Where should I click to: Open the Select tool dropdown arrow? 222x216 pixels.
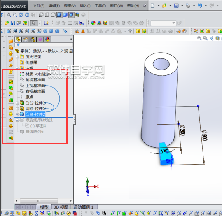[x=40, y=23]
